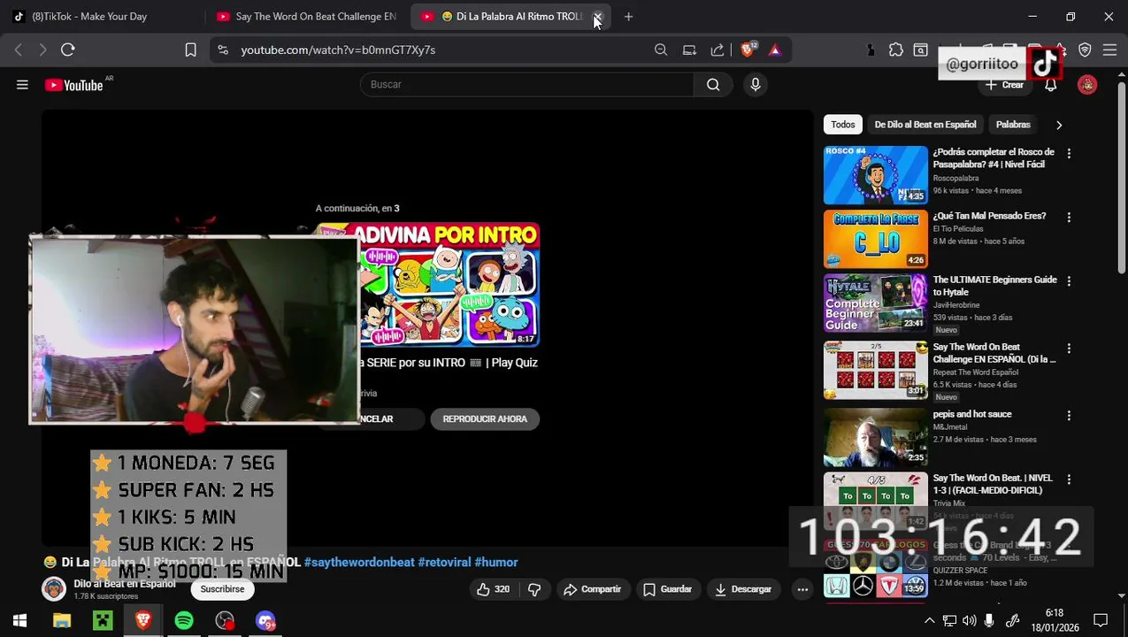Click the Compartir share button
The image size is (1128, 637).
pos(593,589)
